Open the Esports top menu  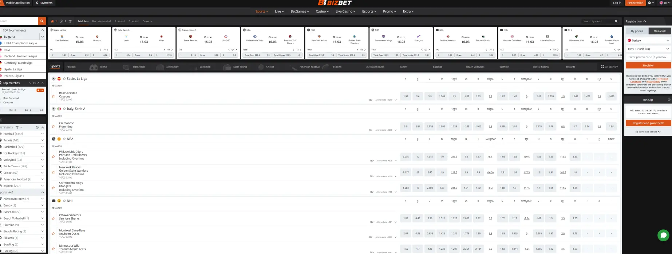coord(369,11)
